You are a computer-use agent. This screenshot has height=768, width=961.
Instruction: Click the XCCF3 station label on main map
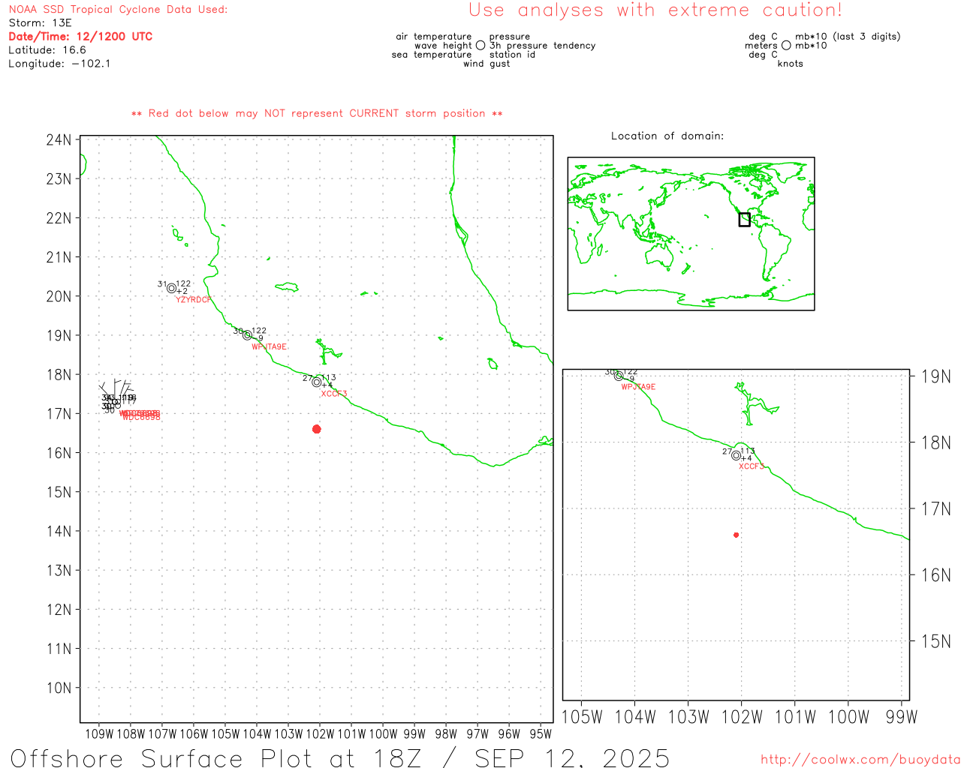click(x=334, y=394)
